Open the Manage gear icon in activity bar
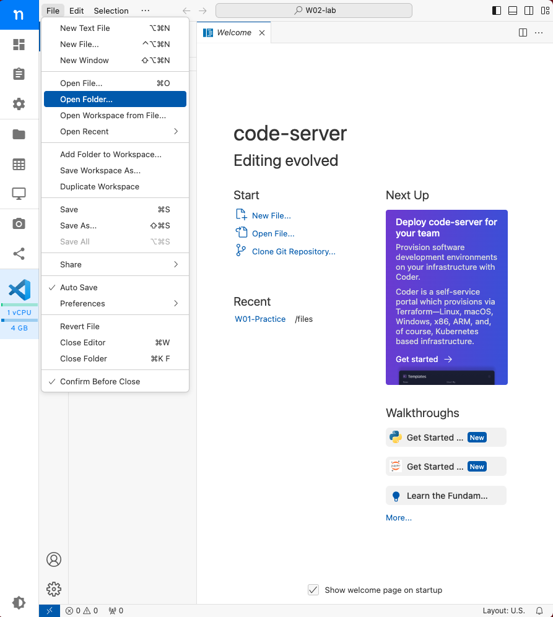This screenshot has width=553, height=617. [x=54, y=589]
